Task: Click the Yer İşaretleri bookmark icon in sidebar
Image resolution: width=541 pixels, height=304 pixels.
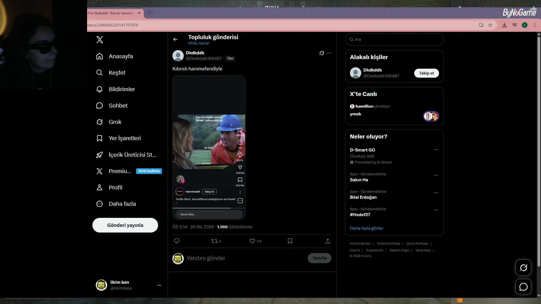Action: (x=99, y=138)
